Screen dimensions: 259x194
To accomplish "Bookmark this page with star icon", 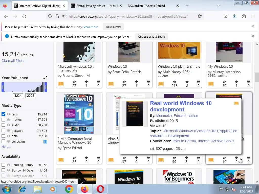I will pyautogui.click(x=200, y=16).
